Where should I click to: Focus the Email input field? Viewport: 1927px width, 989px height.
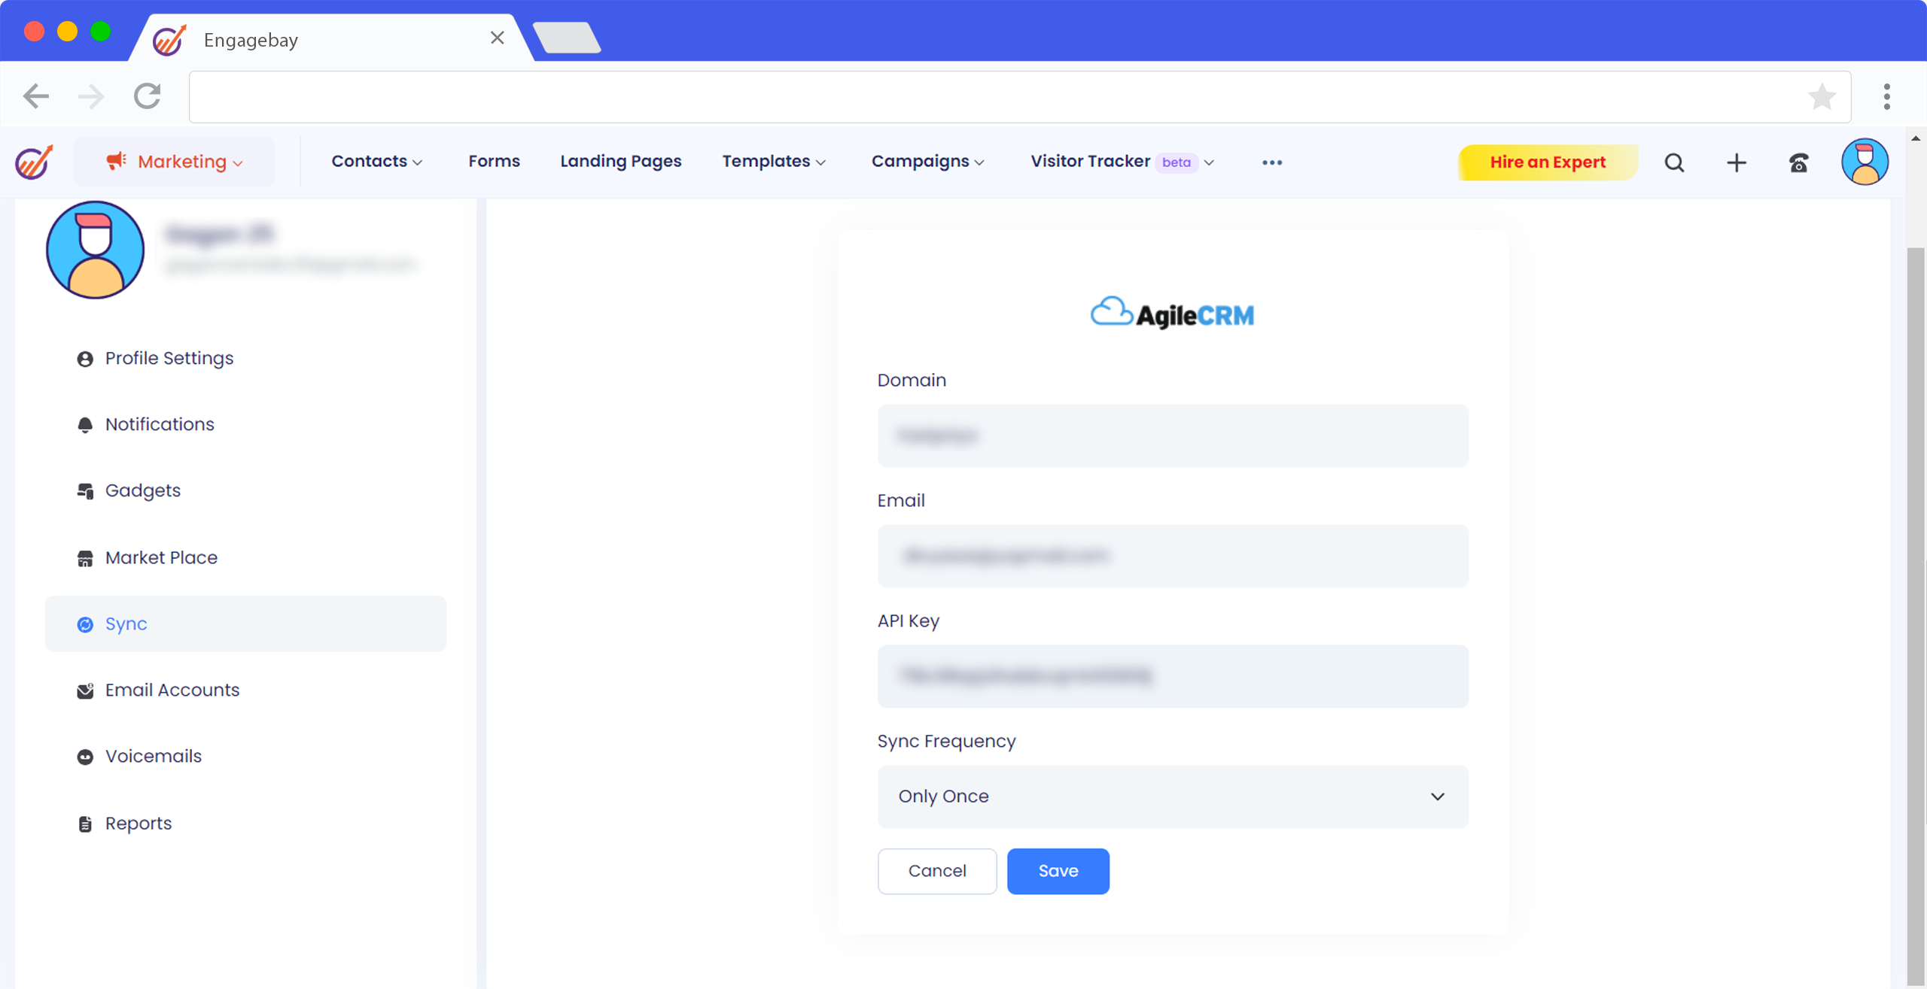point(1172,556)
